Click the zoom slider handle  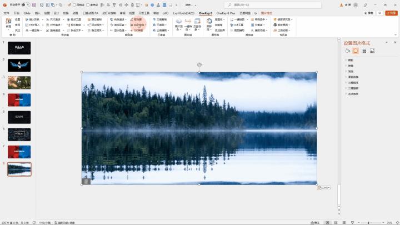368,223
